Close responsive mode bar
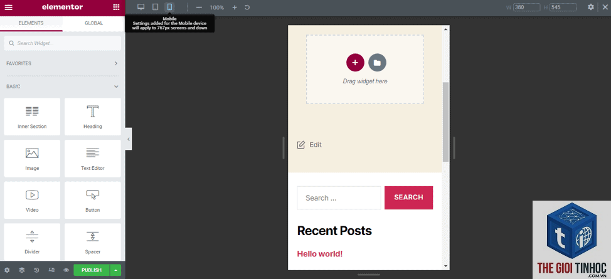 click(604, 7)
